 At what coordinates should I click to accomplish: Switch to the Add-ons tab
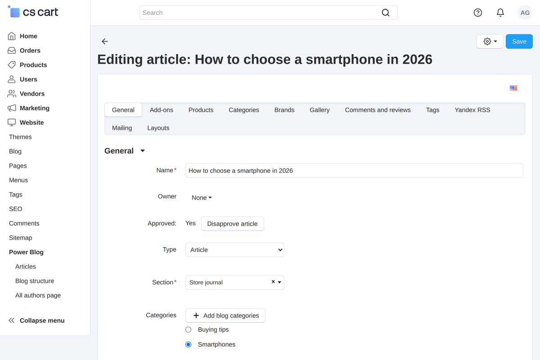click(162, 110)
